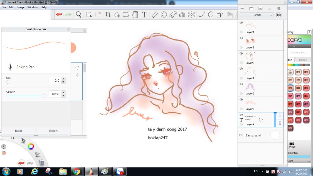
Task: Close the Brush Properties panel
Action: click(68, 29)
